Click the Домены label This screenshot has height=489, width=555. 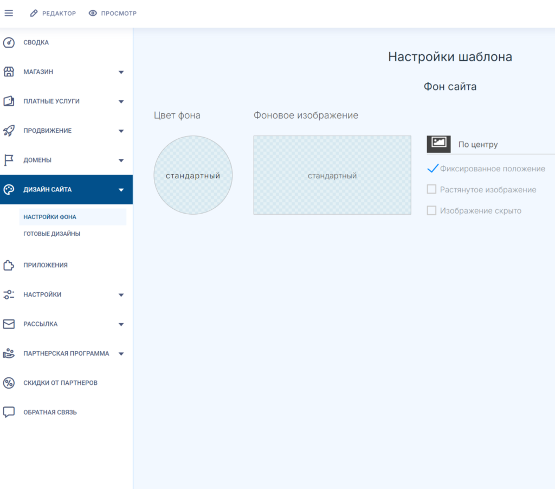tap(37, 160)
